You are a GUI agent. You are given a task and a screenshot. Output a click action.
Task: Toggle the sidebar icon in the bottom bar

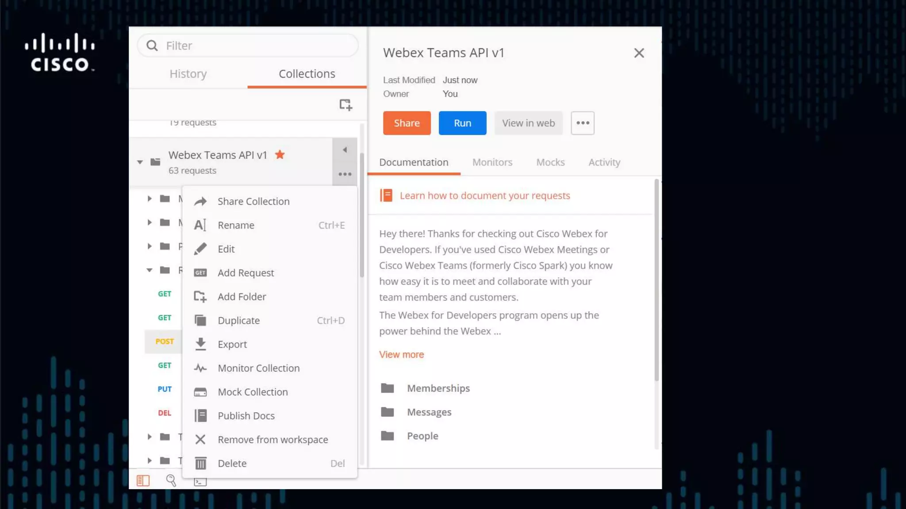tap(143, 480)
